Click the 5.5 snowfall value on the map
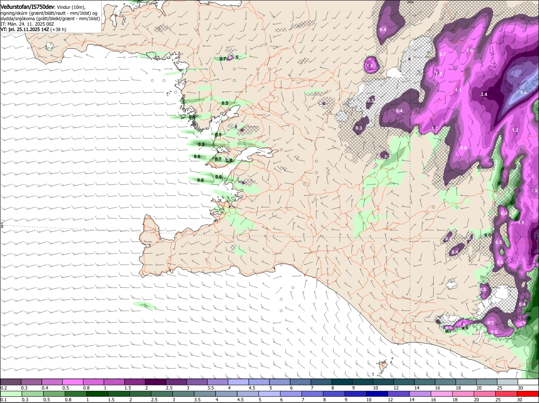The height and width of the screenshot is (403, 539). click(x=523, y=92)
